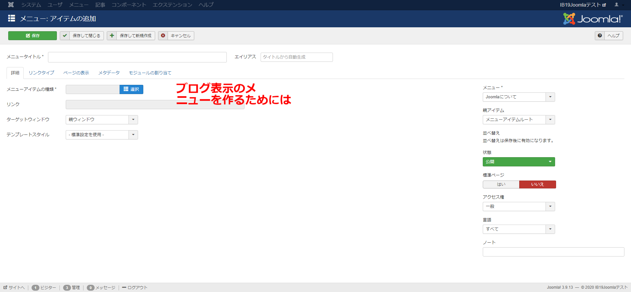Set 標準ページ to いいえ
This screenshot has height=292, width=631.
pos(537,184)
